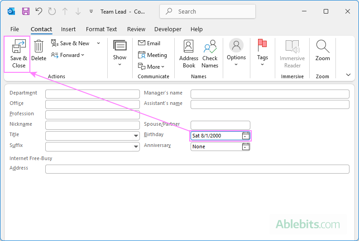
Task: Click the Immersive Reader button
Action: coord(292,54)
